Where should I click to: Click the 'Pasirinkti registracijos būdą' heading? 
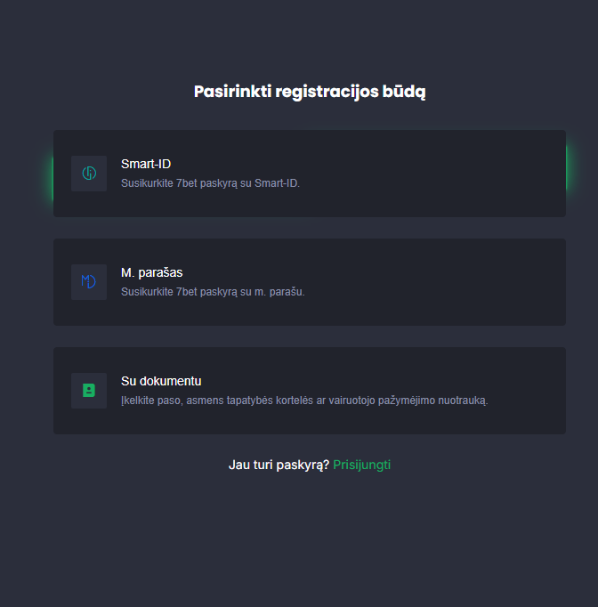[310, 92]
